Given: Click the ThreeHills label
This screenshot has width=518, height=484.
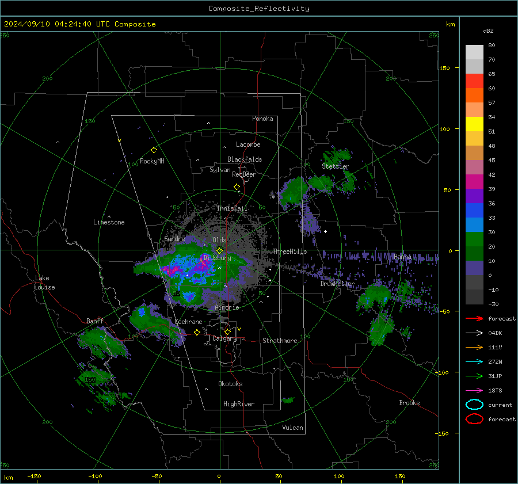Looking at the screenshot, I should (290, 251).
